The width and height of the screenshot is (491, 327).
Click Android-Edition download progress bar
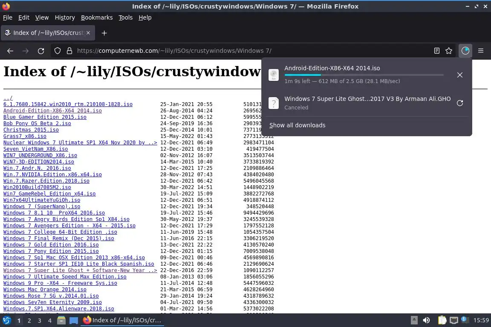pyautogui.click(x=364, y=75)
